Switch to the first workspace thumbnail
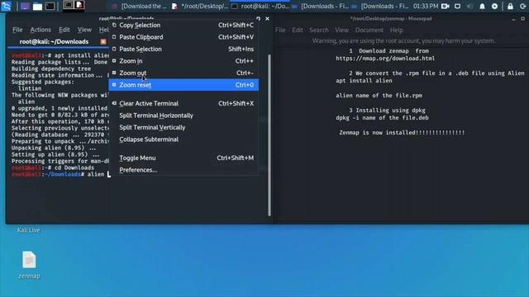The image size is (529, 297). pos(68,5)
